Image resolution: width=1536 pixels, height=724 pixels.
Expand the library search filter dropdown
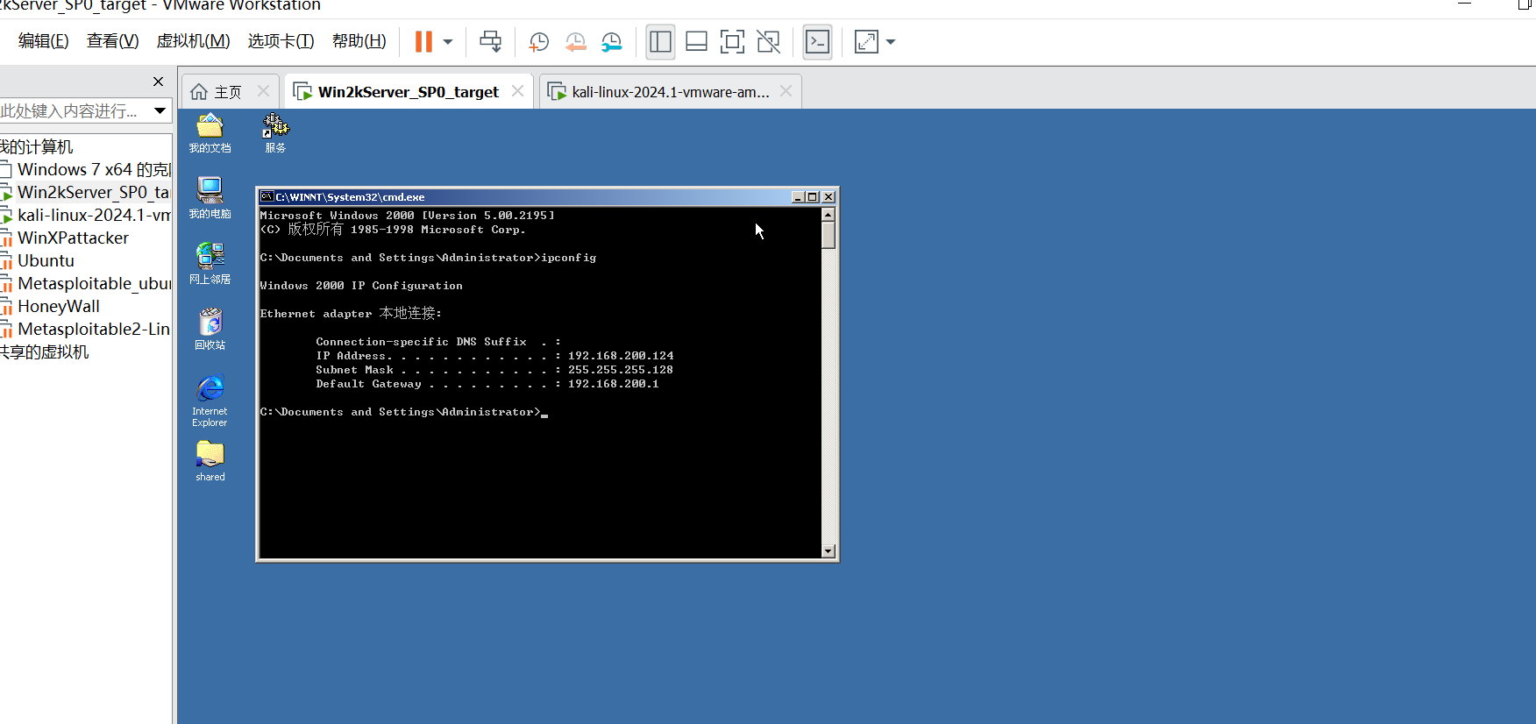click(x=160, y=110)
